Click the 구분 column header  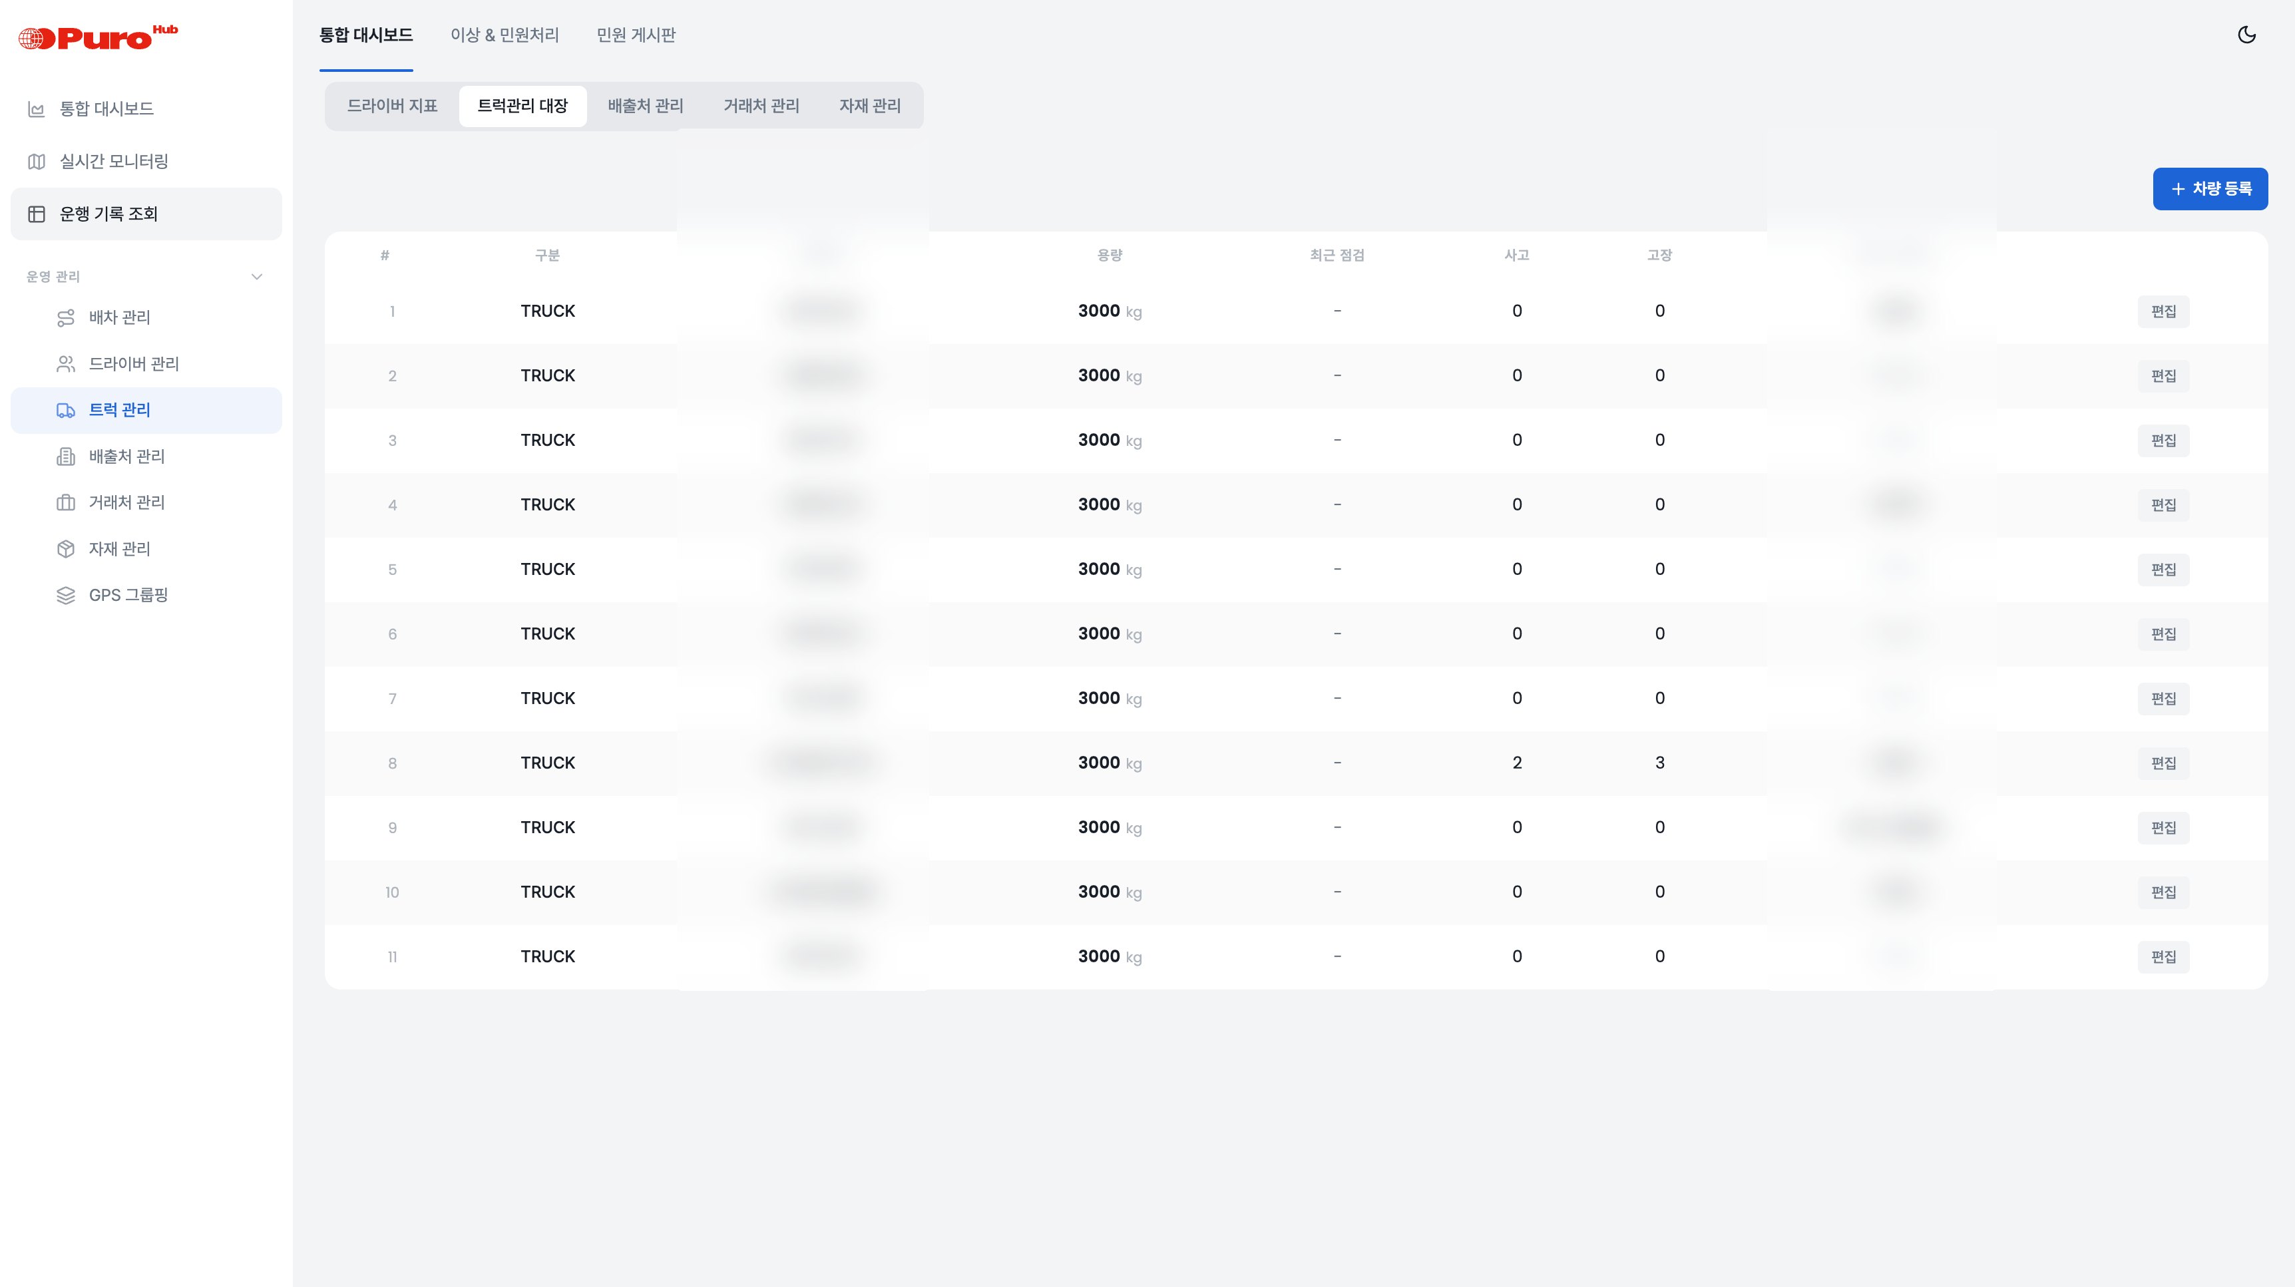click(x=547, y=256)
